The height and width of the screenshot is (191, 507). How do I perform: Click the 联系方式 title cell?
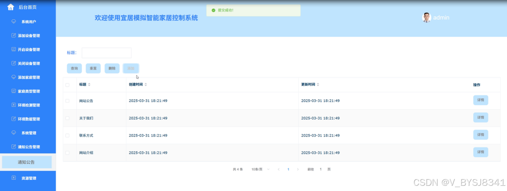tap(86, 135)
